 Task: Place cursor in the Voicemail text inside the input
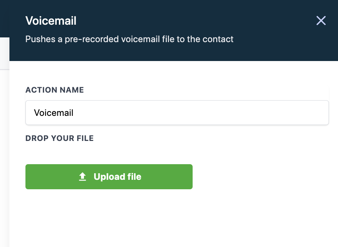[54, 113]
